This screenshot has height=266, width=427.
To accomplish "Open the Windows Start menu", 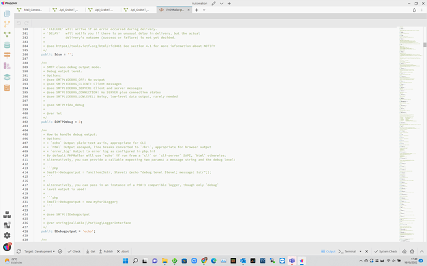I will tap(126, 261).
